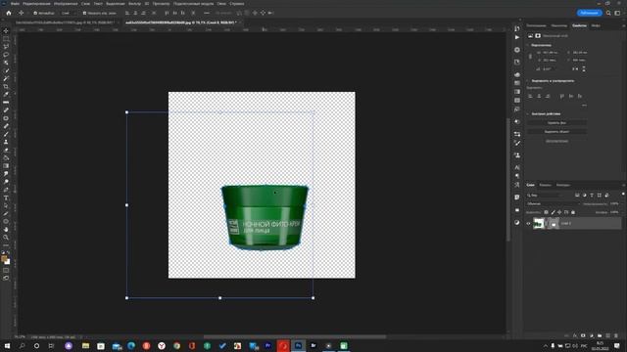Click the create new layer icon
The width and height of the screenshot is (627, 352).
pyautogui.click(x=607, y=336)
